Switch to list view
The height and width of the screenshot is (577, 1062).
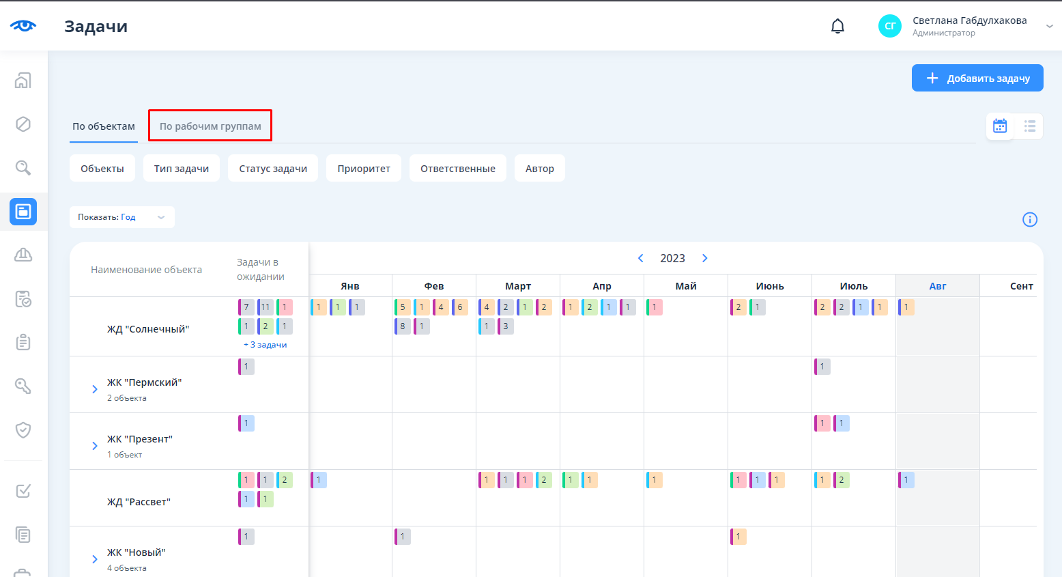[x=1029, y=126]
